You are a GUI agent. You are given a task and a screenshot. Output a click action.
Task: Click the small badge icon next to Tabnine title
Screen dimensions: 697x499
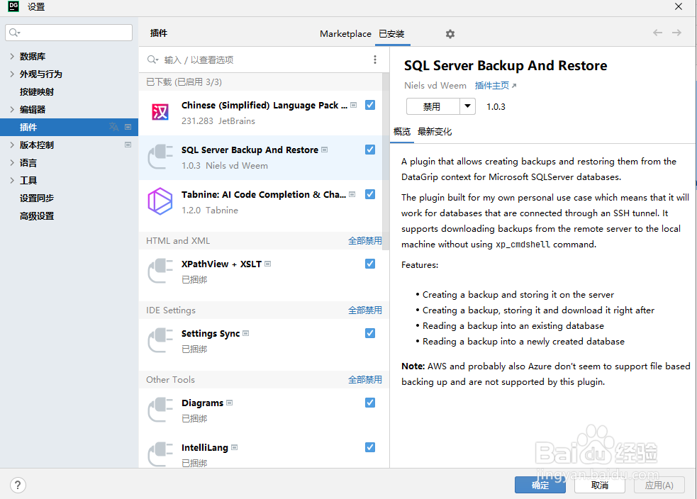352,194
